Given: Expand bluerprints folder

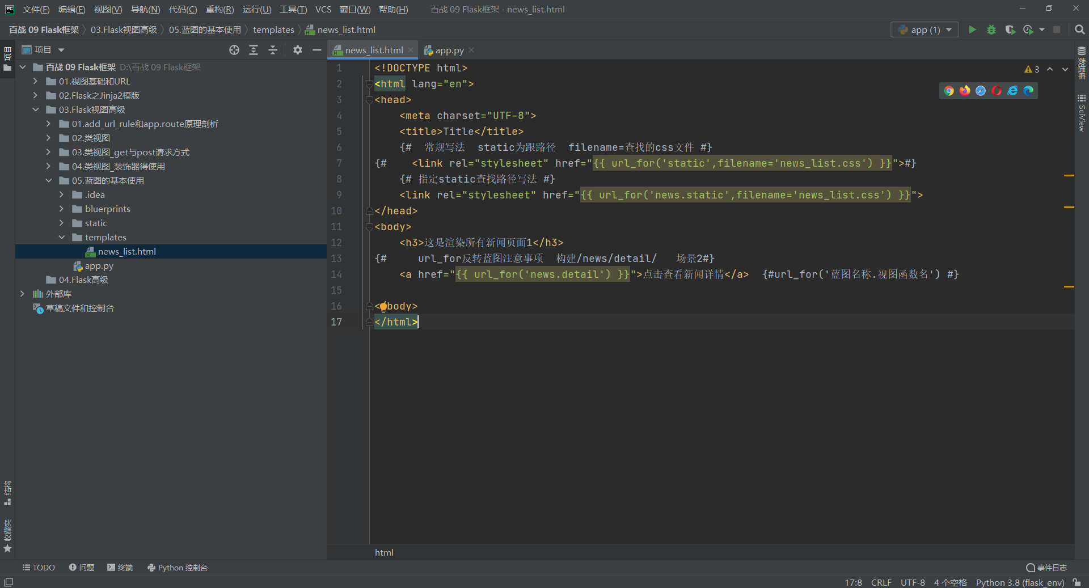Looking at the screenshot, I should 61,209.
